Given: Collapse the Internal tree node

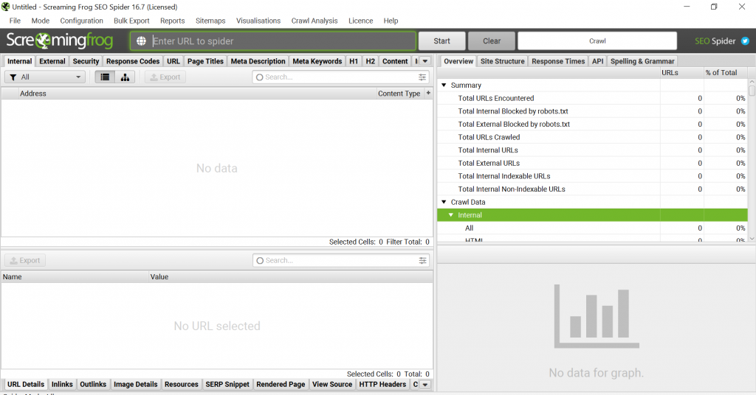Looking at the screenshot, I should point(451,215).
